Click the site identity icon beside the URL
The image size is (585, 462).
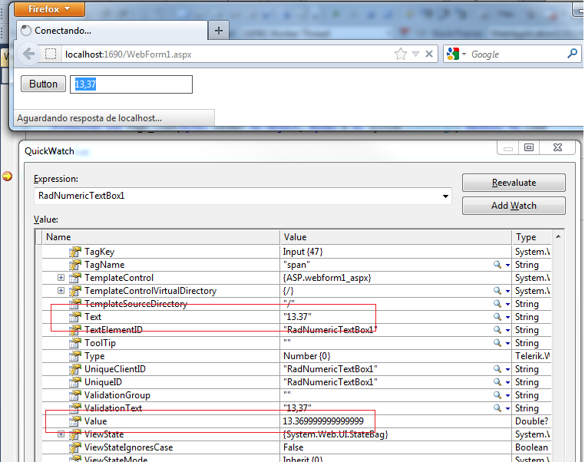tap(51, 54)
